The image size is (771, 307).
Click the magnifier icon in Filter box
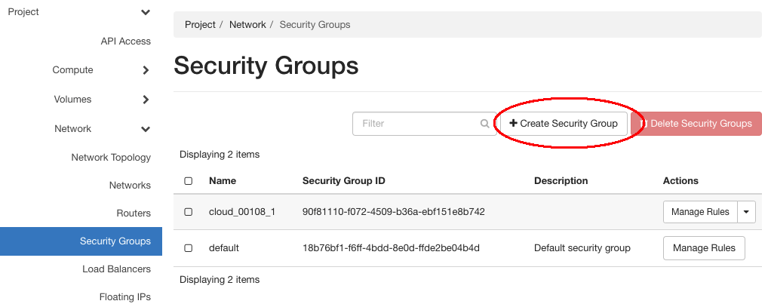(x=484, y=124)
